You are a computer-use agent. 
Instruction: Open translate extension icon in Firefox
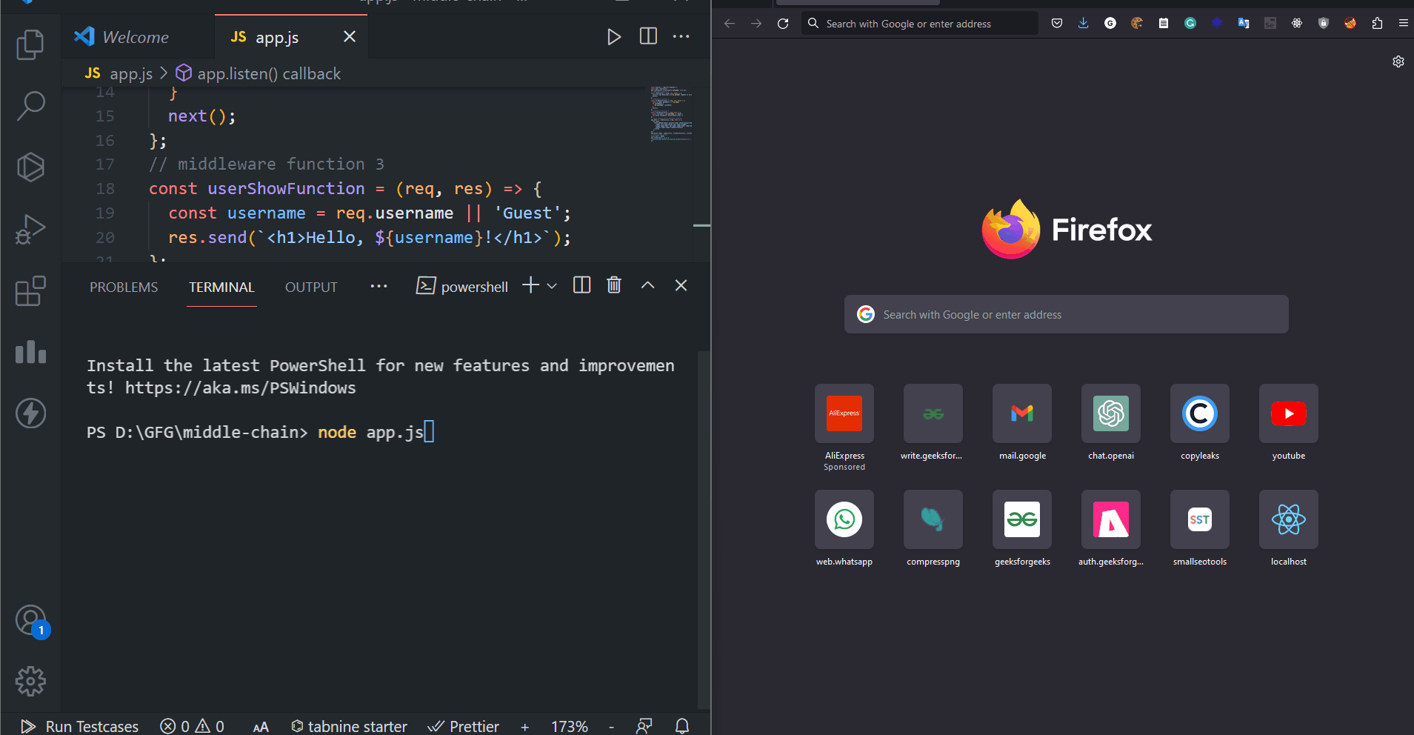1244,23
